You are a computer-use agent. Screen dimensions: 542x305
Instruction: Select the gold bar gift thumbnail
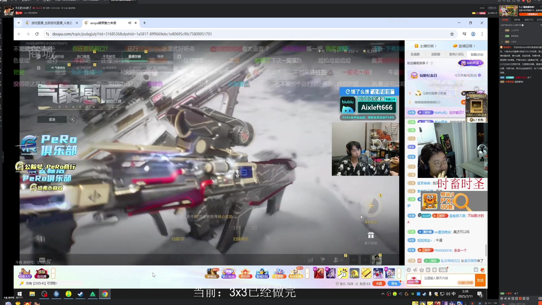tap(366, 273)
